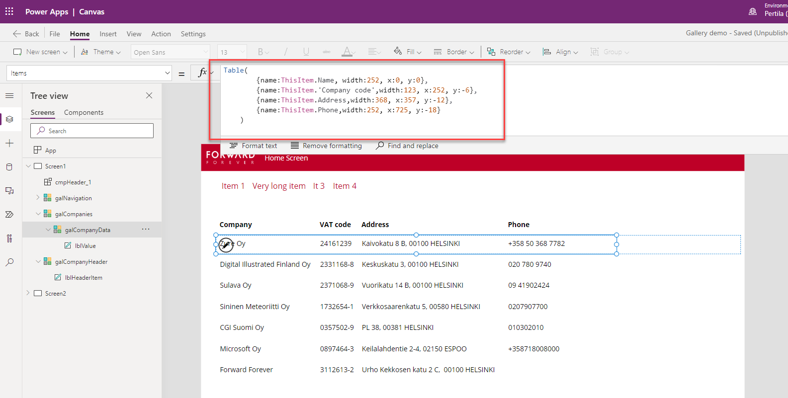The width and height of the screenshot is (788, 398).
Task: Open the Data sources icon in left rail
Action: [x=9, y=167]
